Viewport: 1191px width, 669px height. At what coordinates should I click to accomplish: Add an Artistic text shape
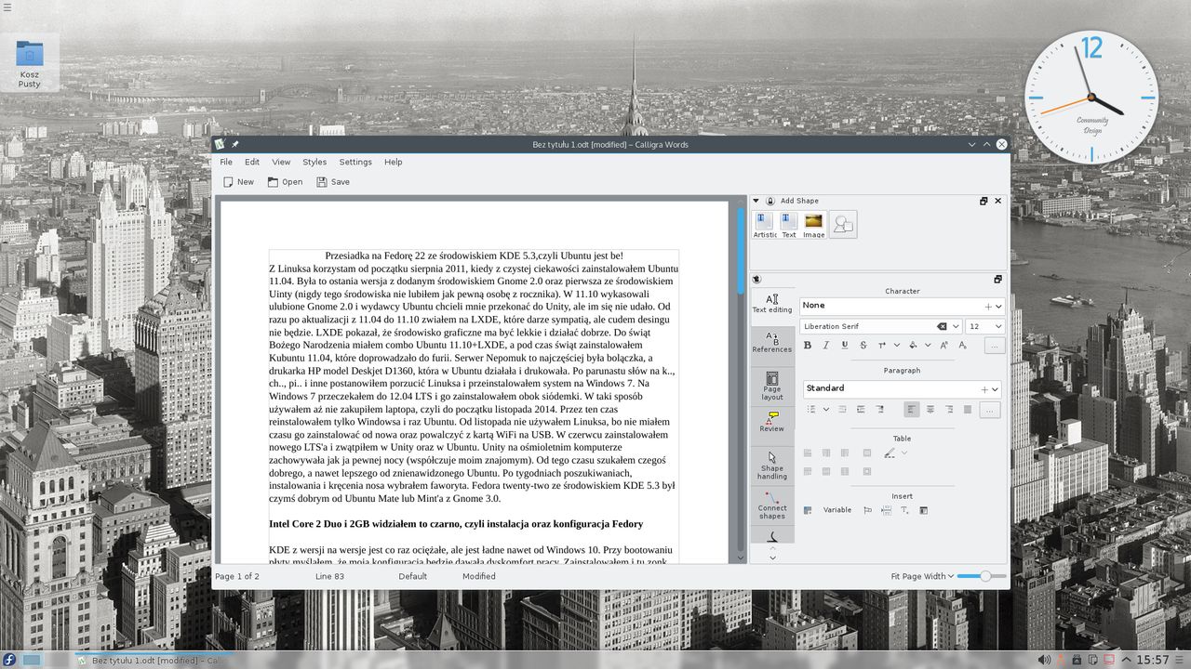[764, 225]
